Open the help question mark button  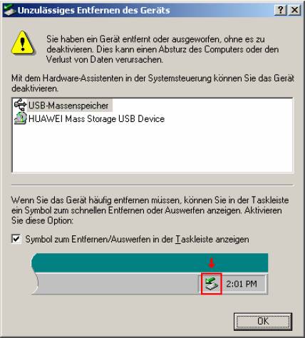click(x=280, y=10)
